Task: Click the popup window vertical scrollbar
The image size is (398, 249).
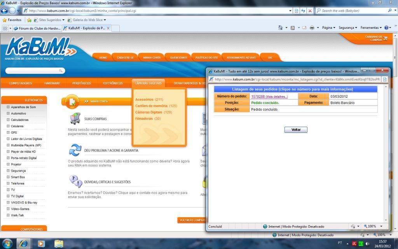Action: pyautogui.click(x=386, y=153)
